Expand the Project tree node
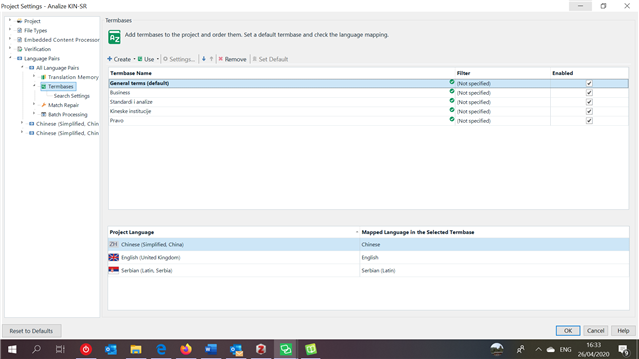 click(10, 20)
